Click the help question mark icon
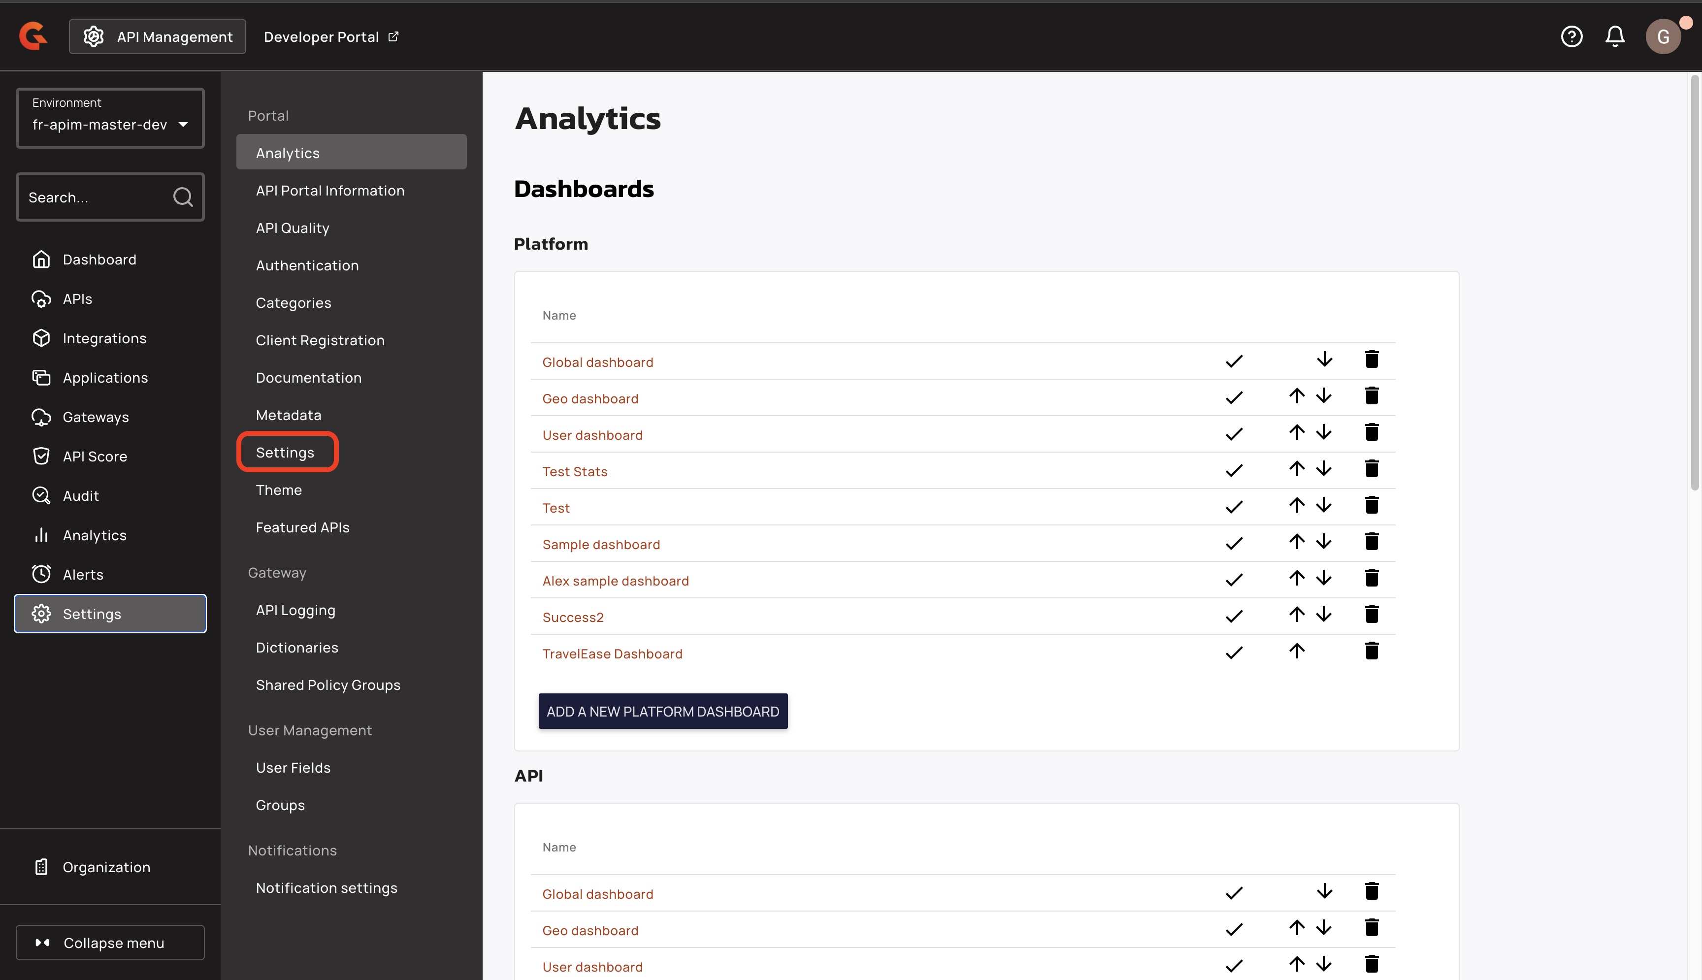1702x980 pixels. click(x=1571, y=36)
